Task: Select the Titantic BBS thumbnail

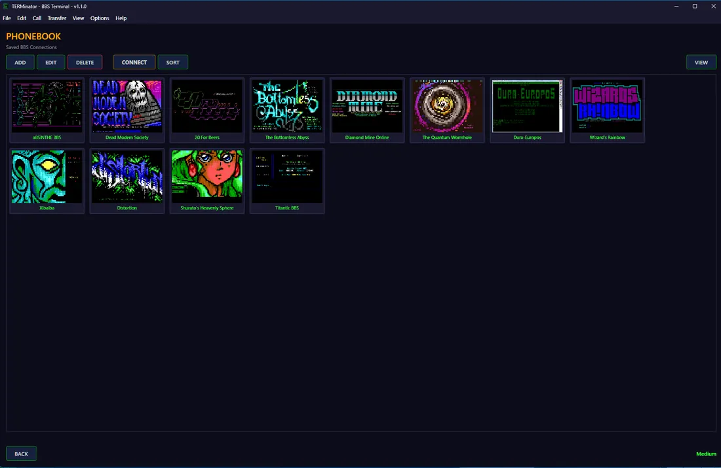Action: click(x=287, y=181)
